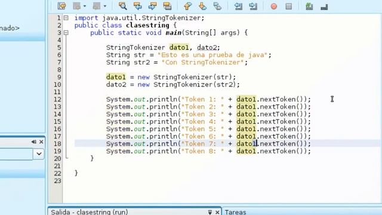Click java.util.StringTokenizer in the import line
Viewport: 382px width, 215px height.
point(151,18)
